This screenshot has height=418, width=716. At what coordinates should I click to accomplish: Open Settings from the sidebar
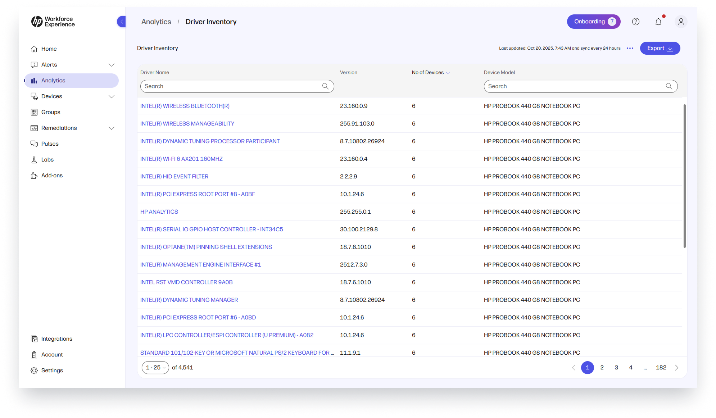[x=52, y=370]
